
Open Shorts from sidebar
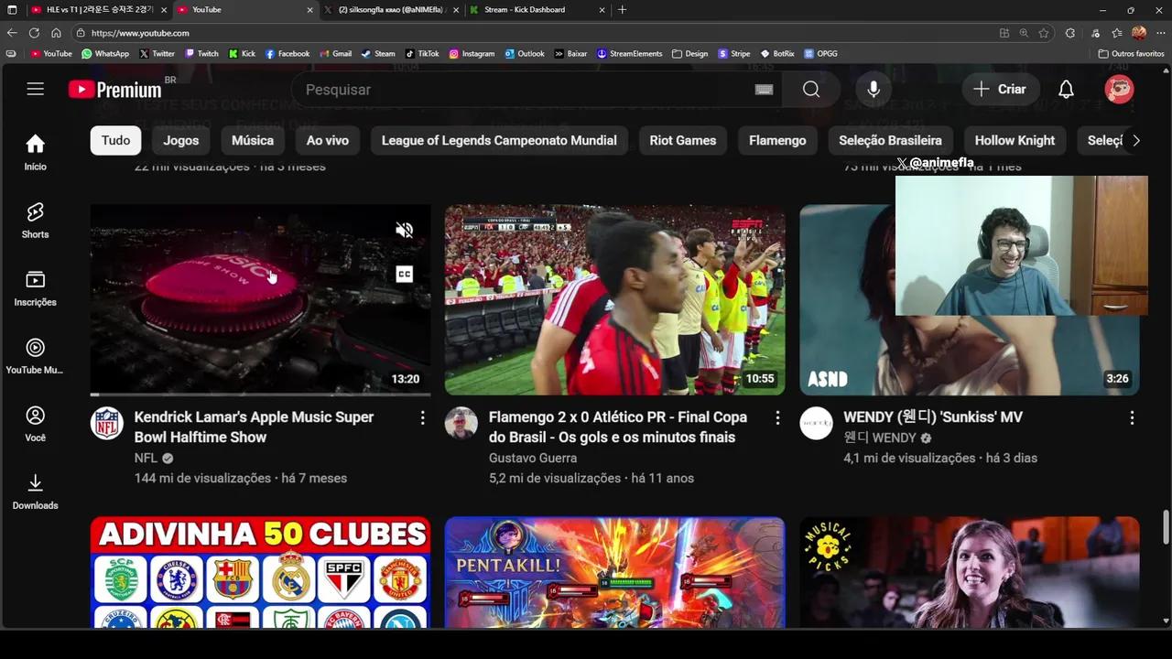(x=35, y=221)
